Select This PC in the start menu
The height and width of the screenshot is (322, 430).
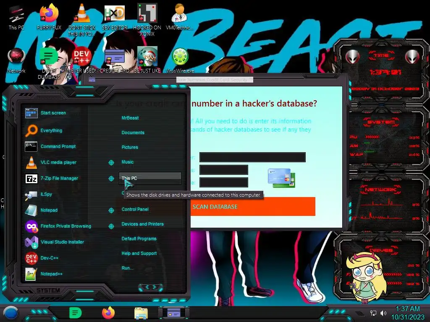(x=150, y=178)
